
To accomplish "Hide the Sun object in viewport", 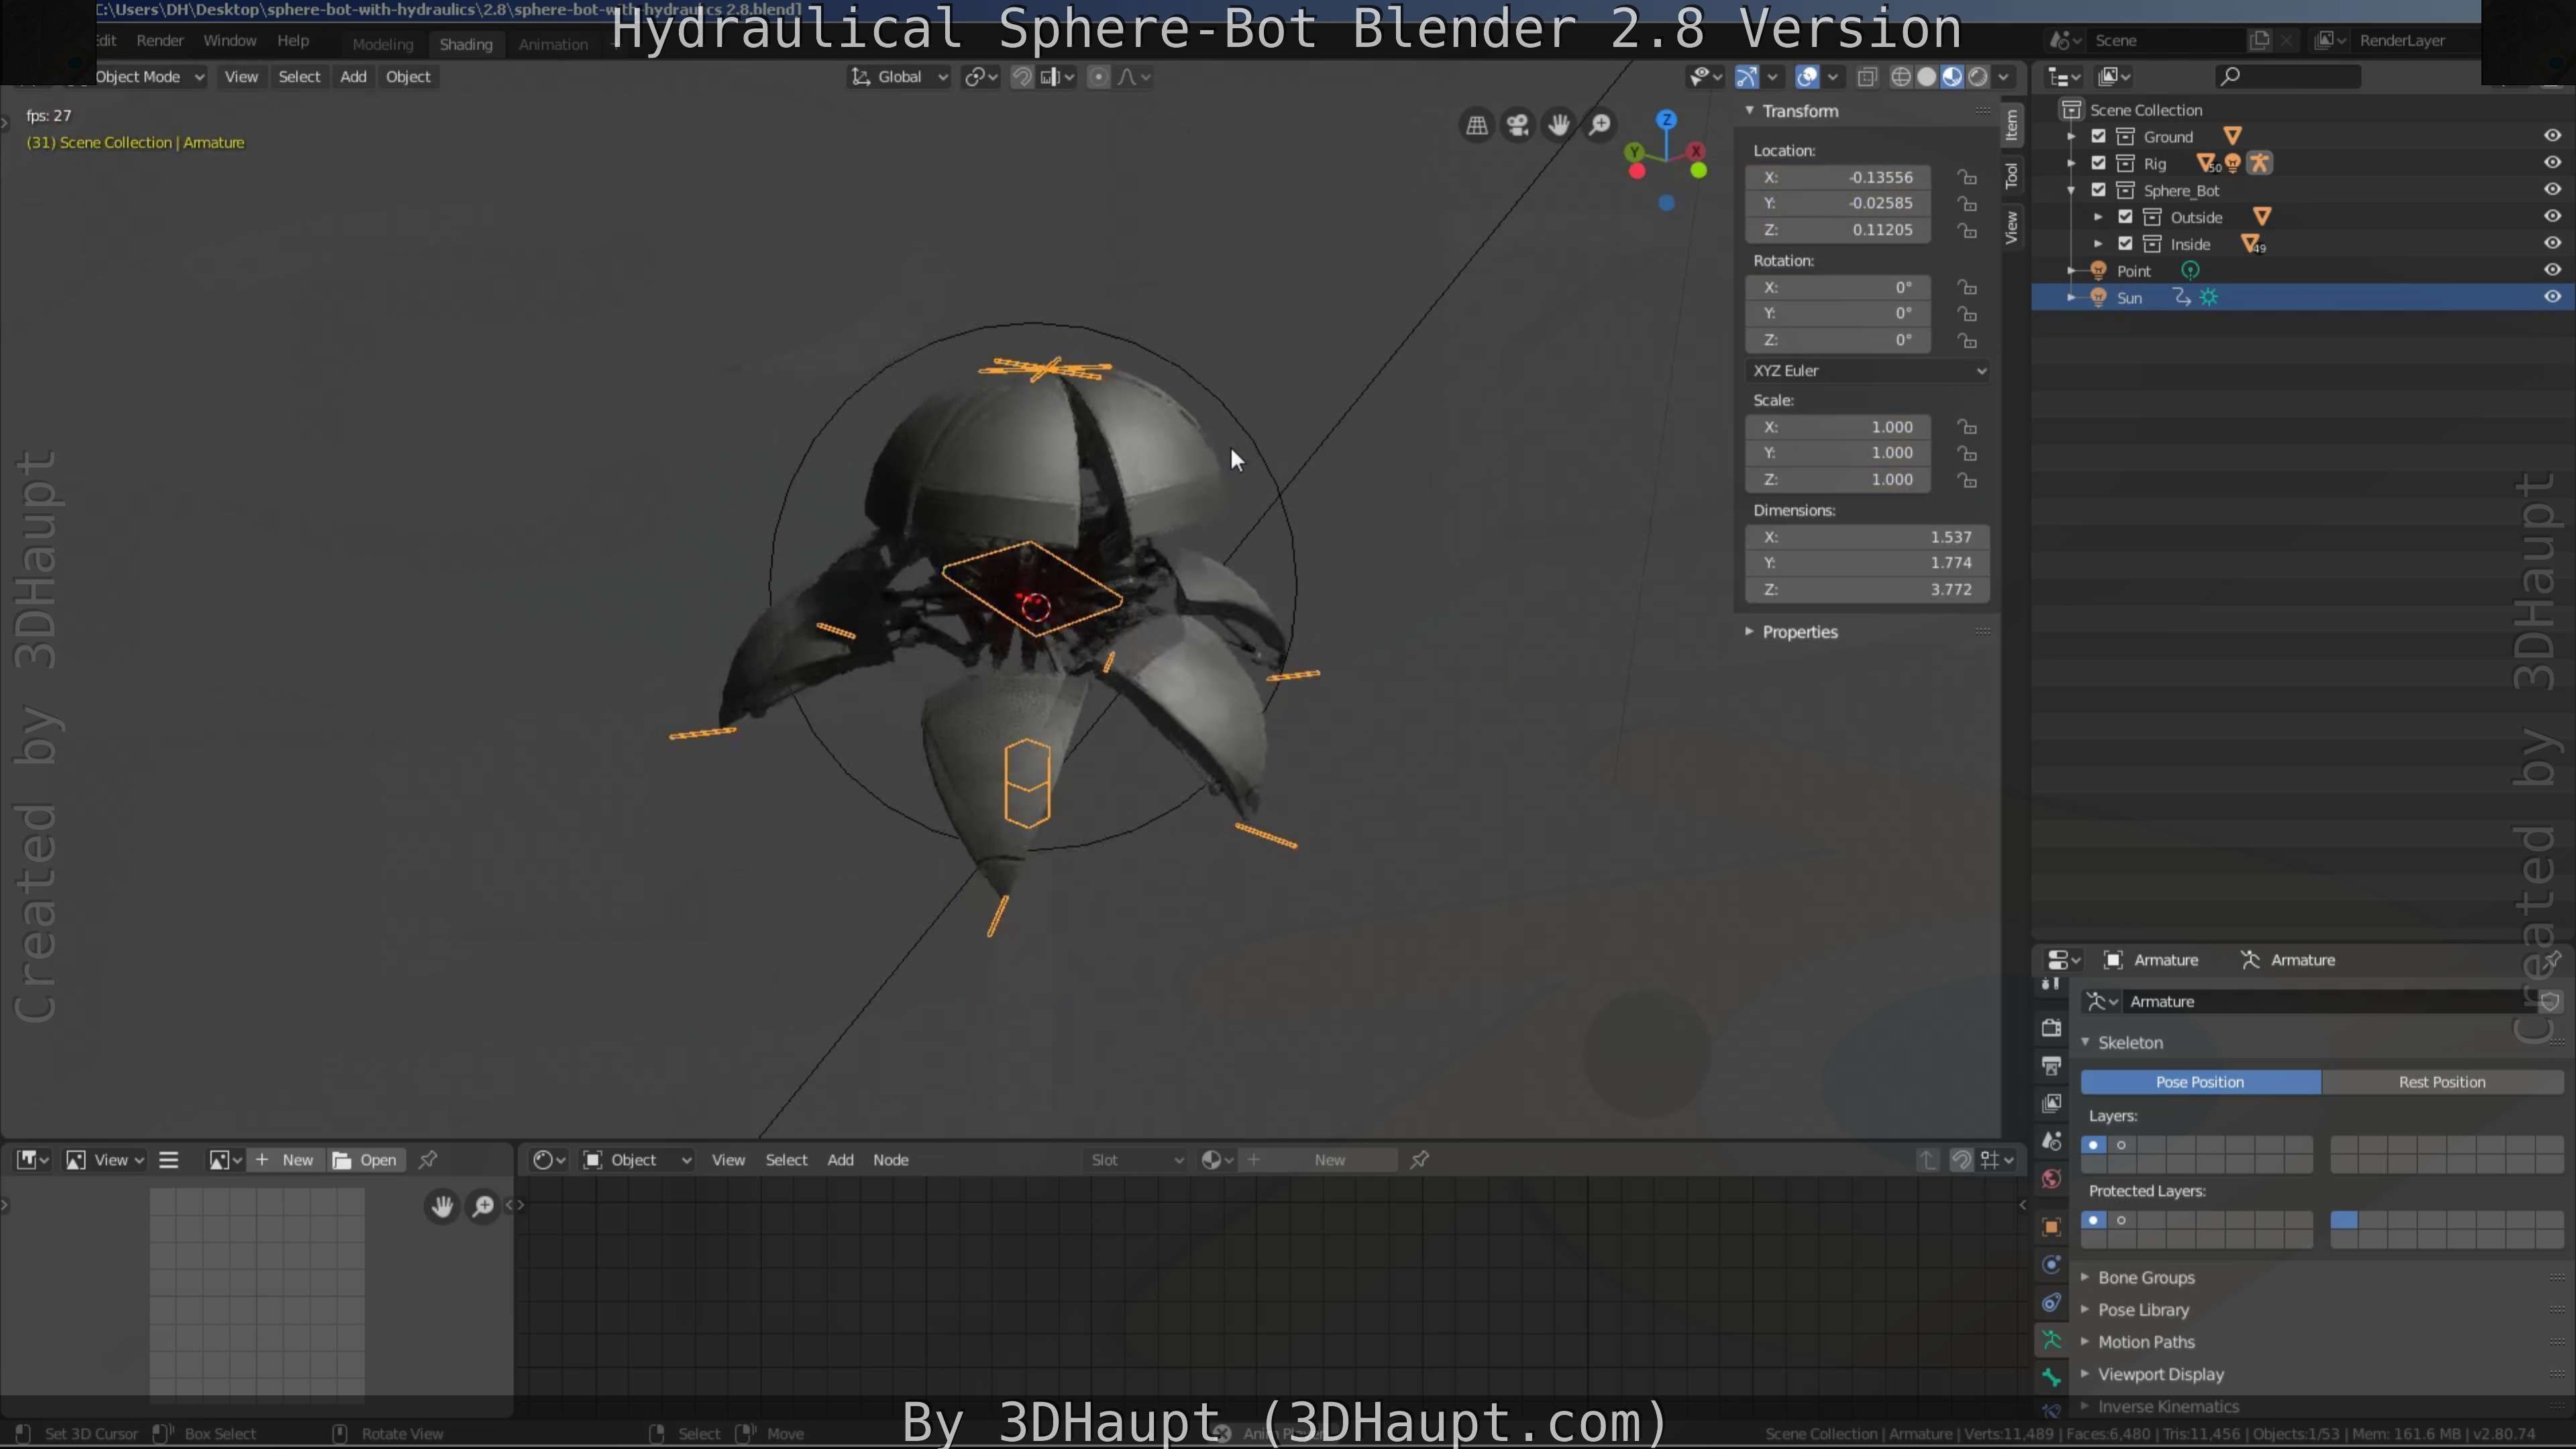I will pos(2552,297).
